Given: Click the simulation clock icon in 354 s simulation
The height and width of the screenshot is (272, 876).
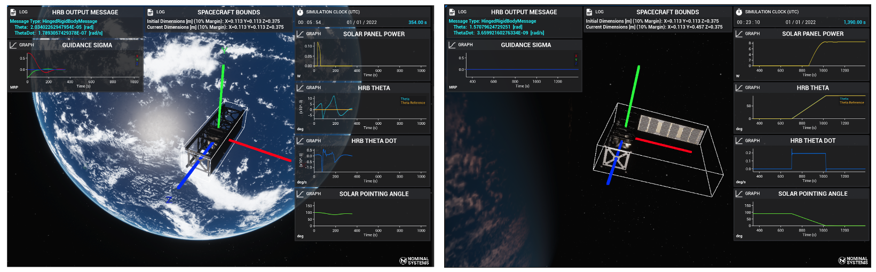Looking at the screenshot, I should [300, 12].
